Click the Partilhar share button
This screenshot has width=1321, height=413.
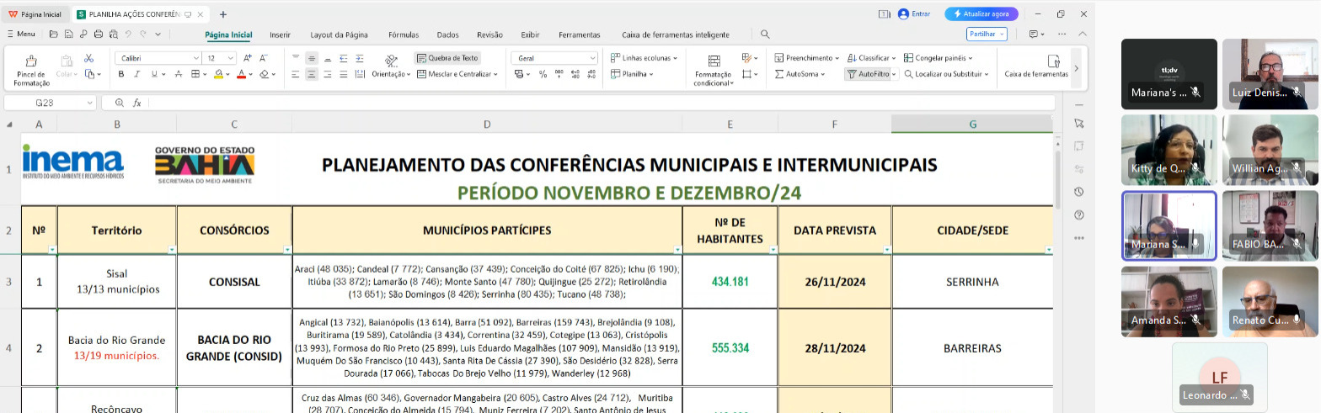tap(986, 34)
